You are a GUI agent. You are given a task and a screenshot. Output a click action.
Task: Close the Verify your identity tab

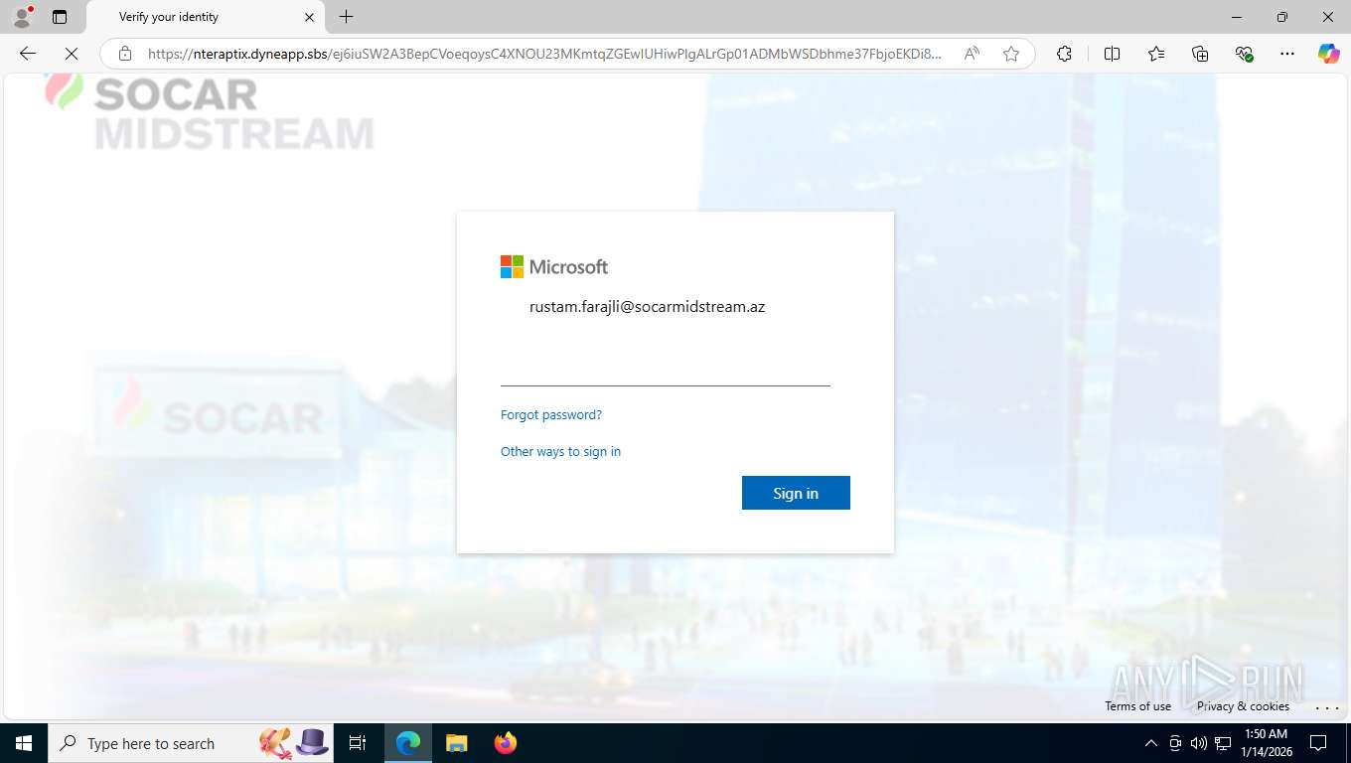pyautogui.click(x=309, y=17)
